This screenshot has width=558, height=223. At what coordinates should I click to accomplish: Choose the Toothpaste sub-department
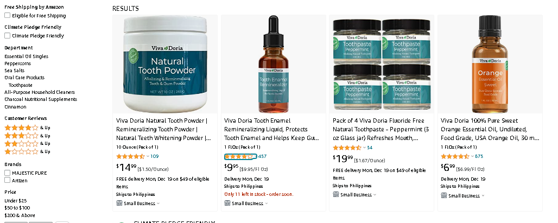20,85
